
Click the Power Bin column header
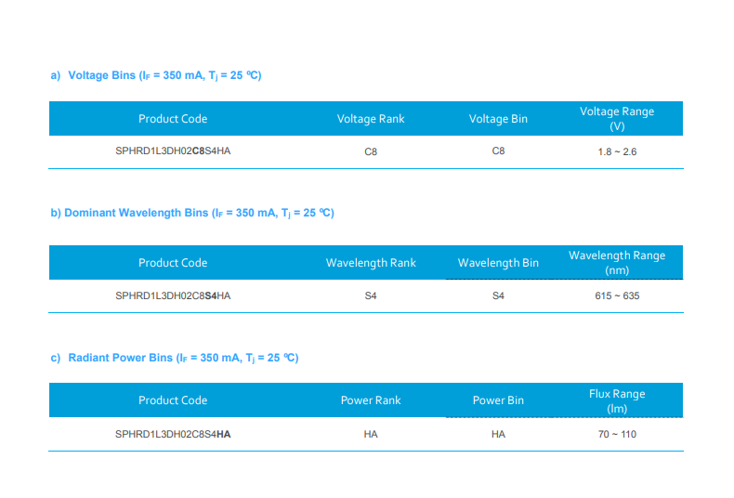[x=498, y=400]
